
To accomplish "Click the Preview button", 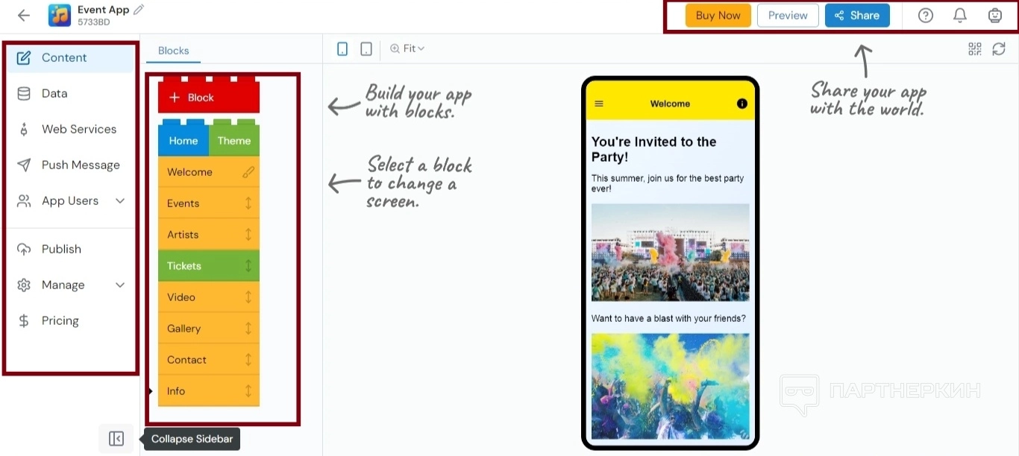I will [x=788, y=15].
